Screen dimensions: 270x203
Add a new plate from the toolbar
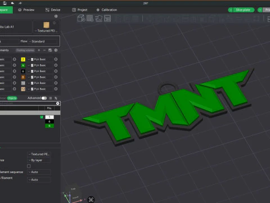[90, 19]
